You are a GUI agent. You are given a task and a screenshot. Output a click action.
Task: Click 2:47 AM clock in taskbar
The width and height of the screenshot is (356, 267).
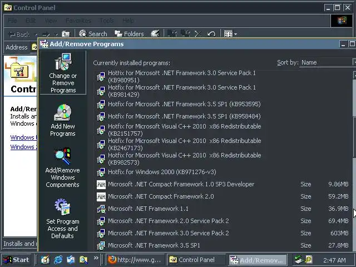point(334,260)
